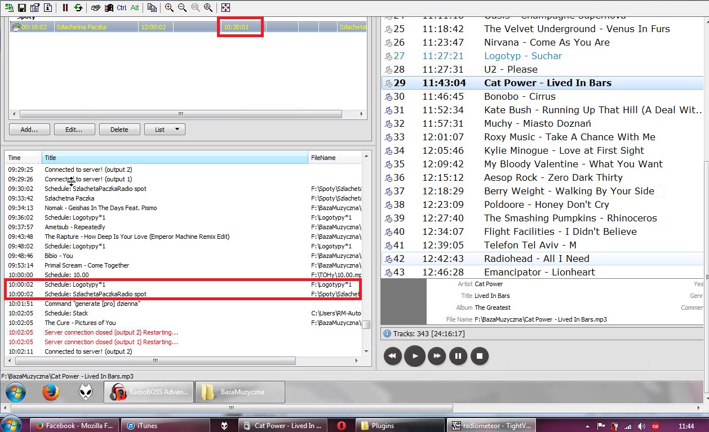The height and width of the screenshot is (432, 709).
Task: Click the Rewind playback button
Action: 393,356
